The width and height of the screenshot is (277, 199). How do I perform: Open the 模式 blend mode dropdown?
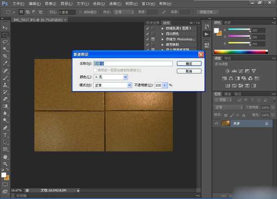click(113, 85)
